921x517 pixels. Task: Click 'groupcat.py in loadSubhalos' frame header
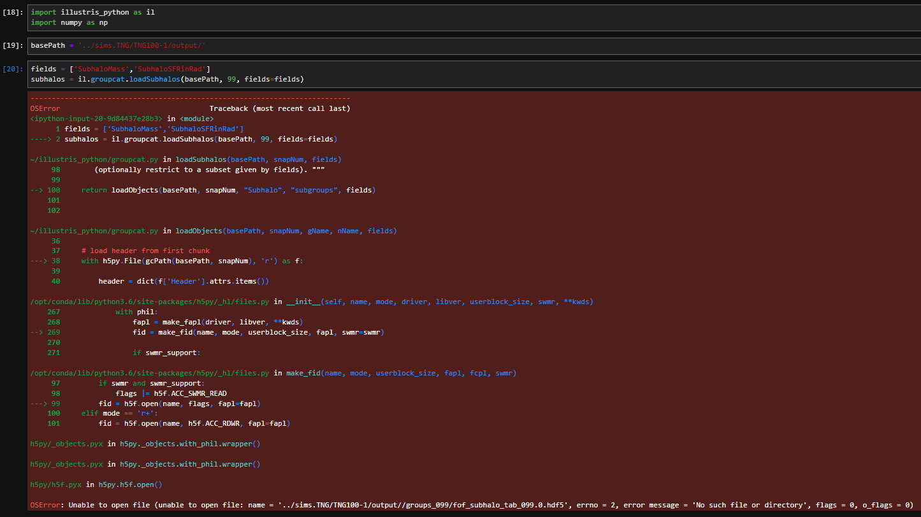[x=185, y=159]
